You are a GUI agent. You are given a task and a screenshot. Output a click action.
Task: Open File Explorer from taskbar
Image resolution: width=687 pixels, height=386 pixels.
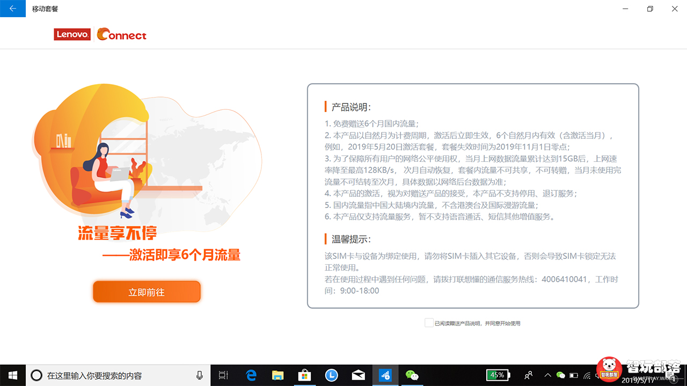pos(277,375)
